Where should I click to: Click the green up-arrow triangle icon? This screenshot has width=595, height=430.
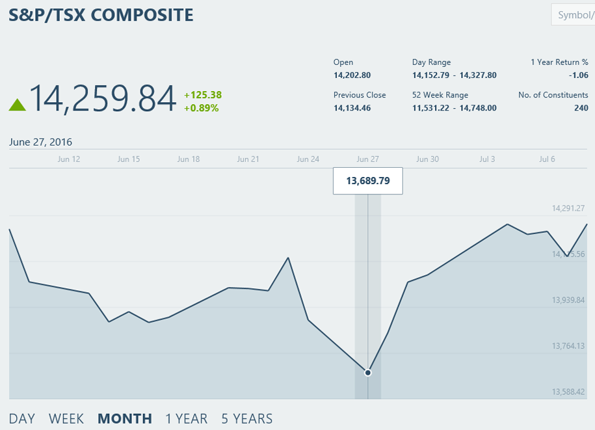point(18,105)
